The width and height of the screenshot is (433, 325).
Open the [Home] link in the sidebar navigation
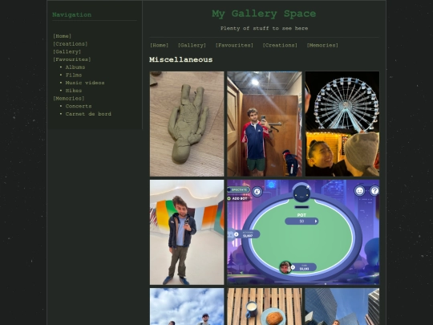[62, 36]
